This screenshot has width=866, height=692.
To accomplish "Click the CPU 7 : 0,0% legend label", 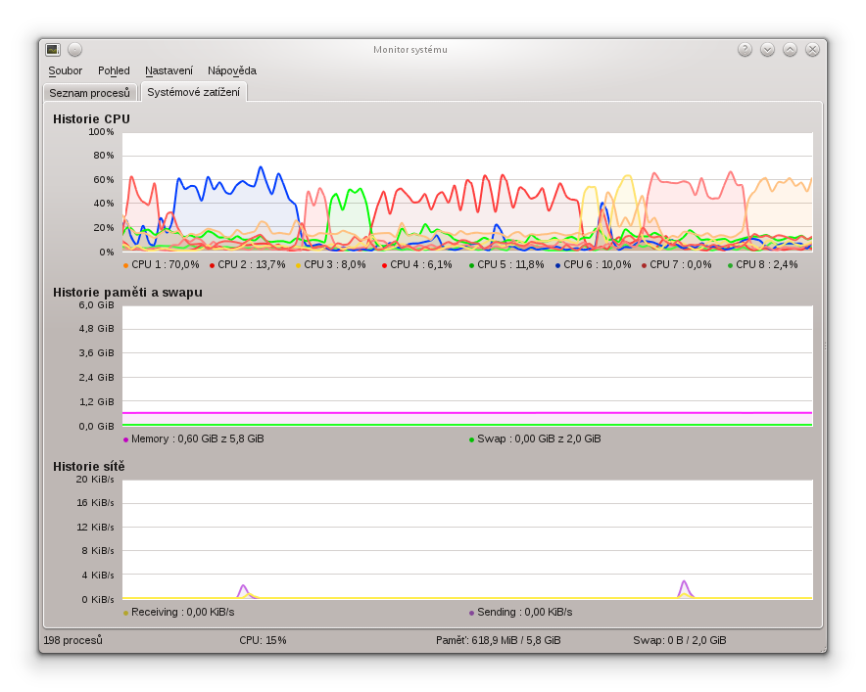I will [x=681, y=265].
